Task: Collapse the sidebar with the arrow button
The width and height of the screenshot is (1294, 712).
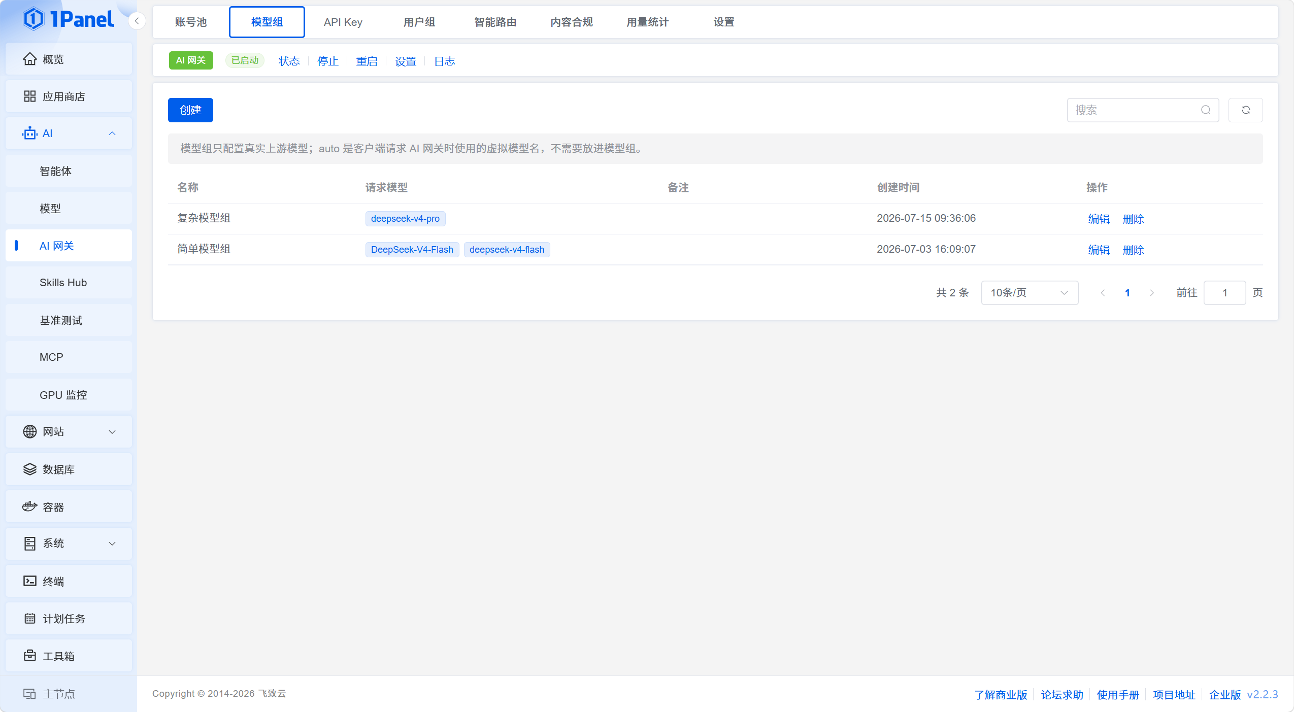Action: (x=137, y=21)
